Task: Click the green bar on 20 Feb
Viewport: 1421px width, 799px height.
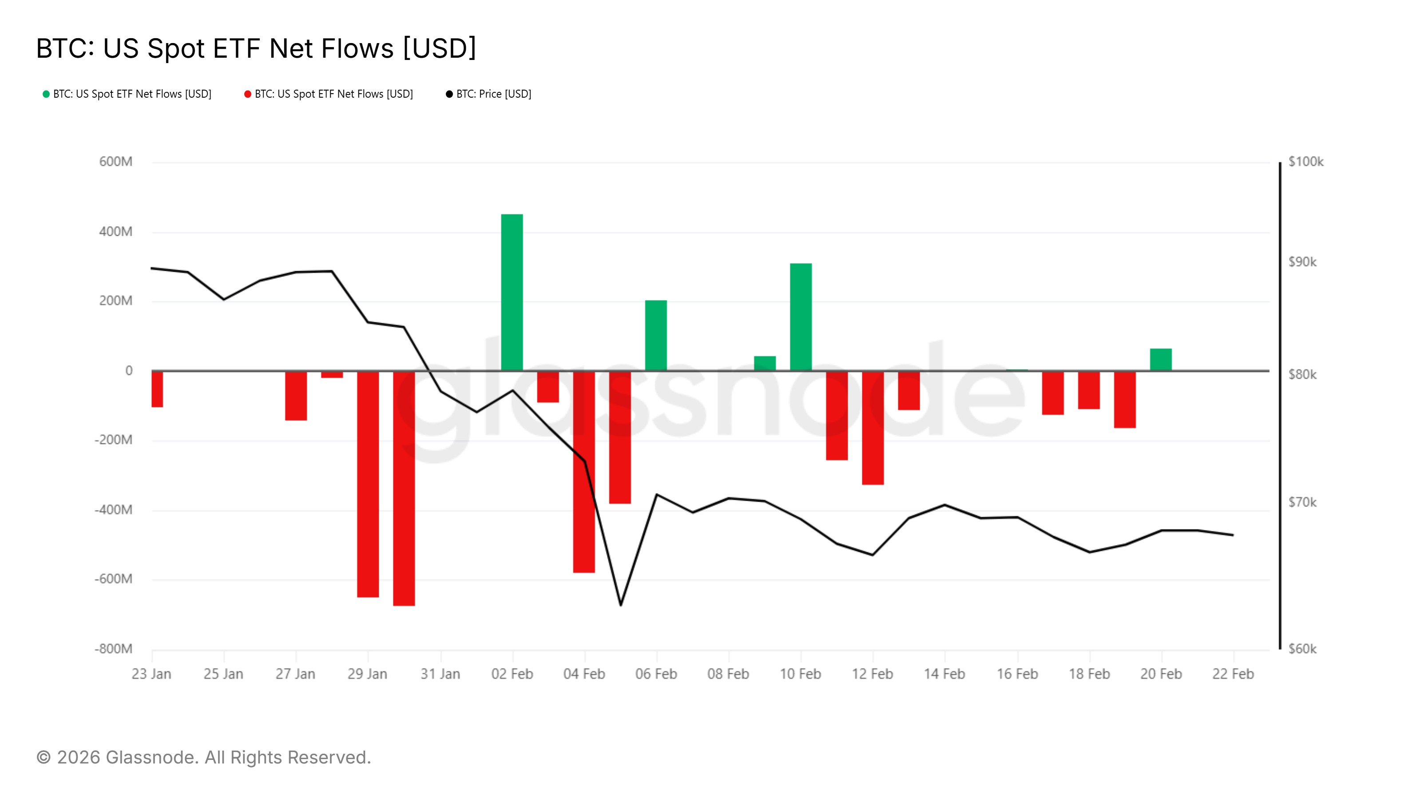Action: 1161,360
